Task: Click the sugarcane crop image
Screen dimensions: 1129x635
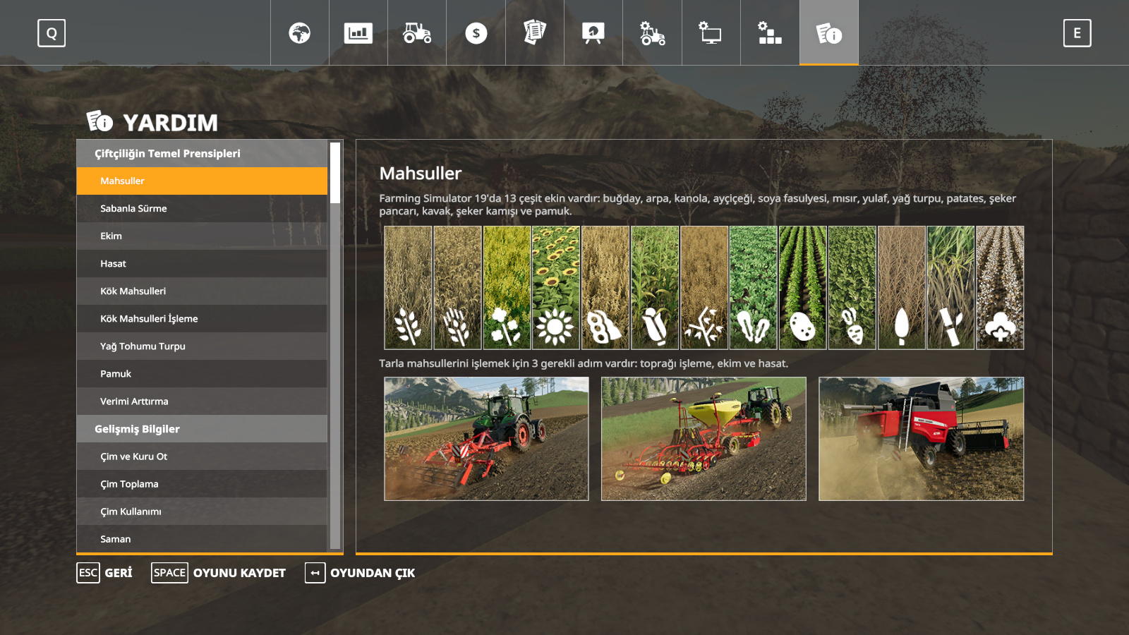Action: (951, 288)
